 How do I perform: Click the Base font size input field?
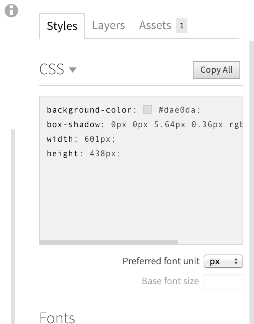pos(223,282)
